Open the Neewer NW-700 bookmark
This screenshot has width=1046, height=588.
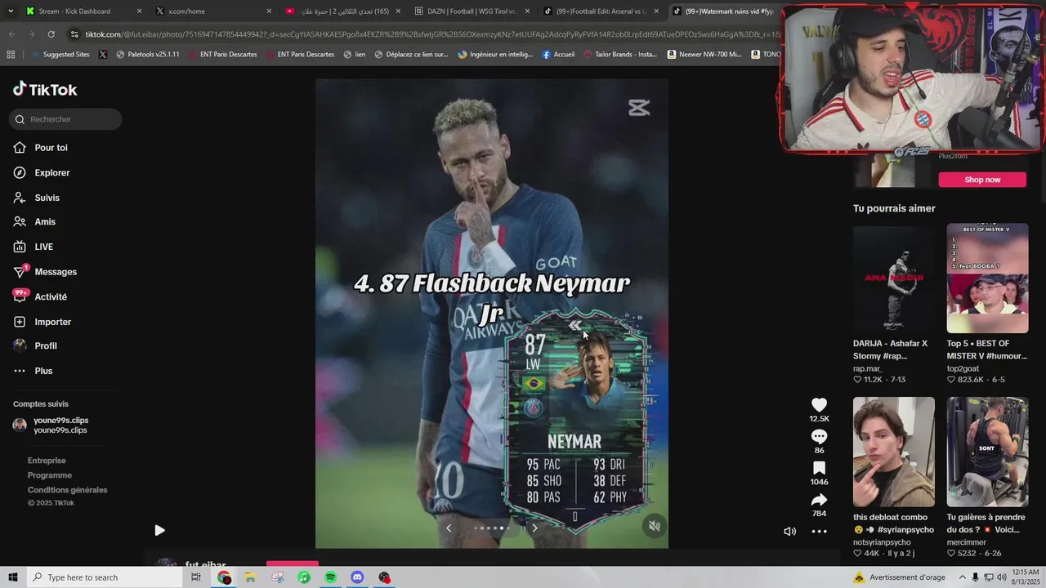704,55
